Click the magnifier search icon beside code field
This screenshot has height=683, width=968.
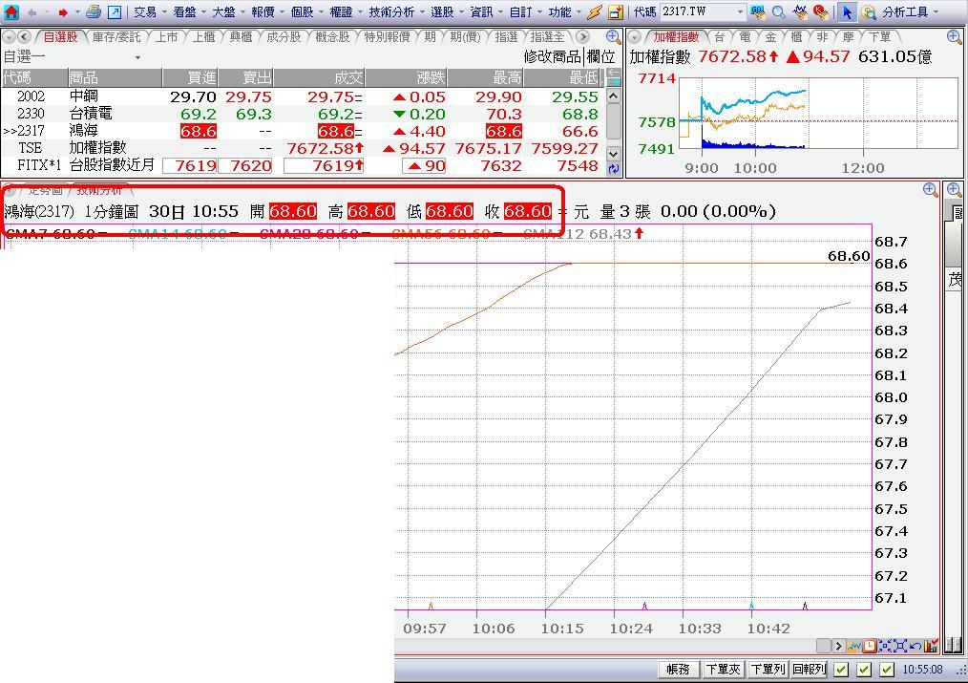coord(779,11)
